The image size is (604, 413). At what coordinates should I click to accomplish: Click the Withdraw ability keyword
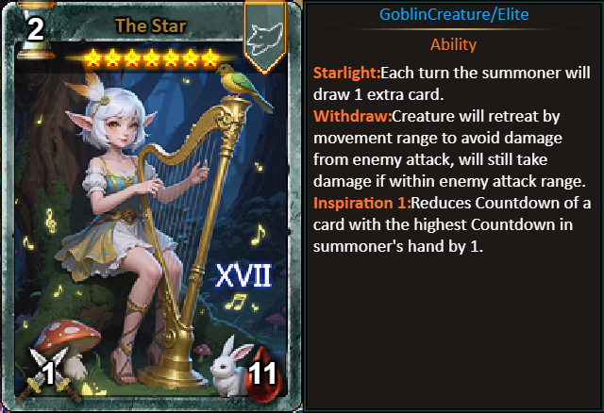[352, 116]
